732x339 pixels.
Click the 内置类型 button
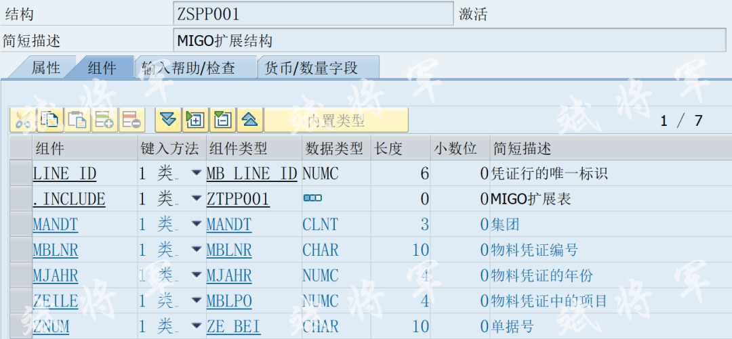click(336, 120)
